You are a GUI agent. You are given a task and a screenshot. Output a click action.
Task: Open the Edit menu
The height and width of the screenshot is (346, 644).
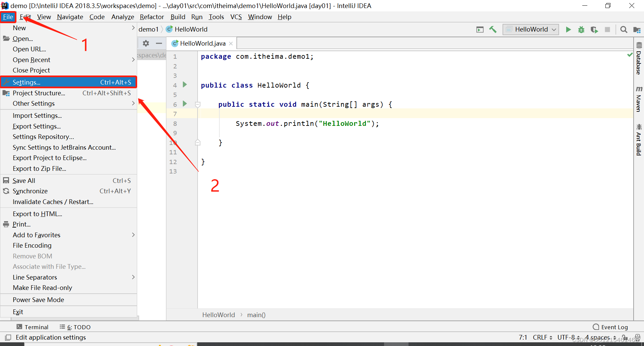pos(25,17)
